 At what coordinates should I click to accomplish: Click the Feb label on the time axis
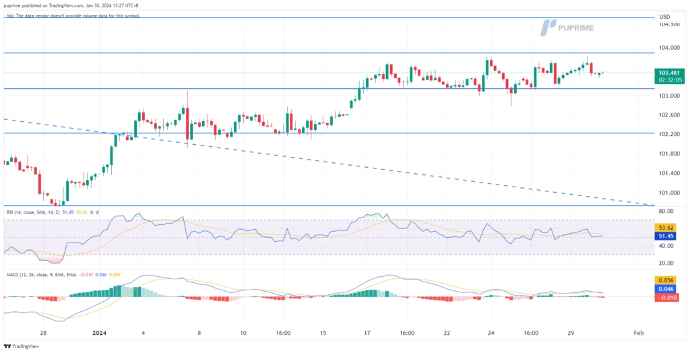(x=639, y=333)
